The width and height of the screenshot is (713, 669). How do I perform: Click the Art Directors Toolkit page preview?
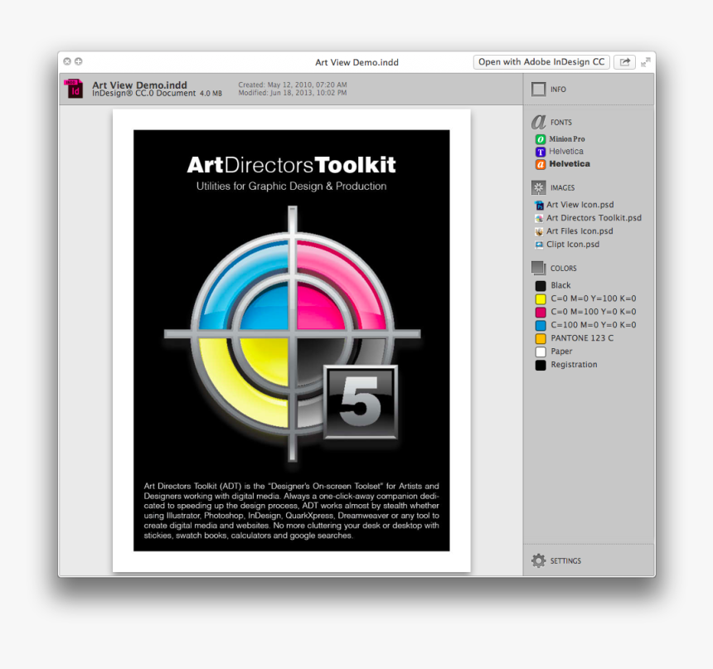pyautogui.click(x=291, y=340)
